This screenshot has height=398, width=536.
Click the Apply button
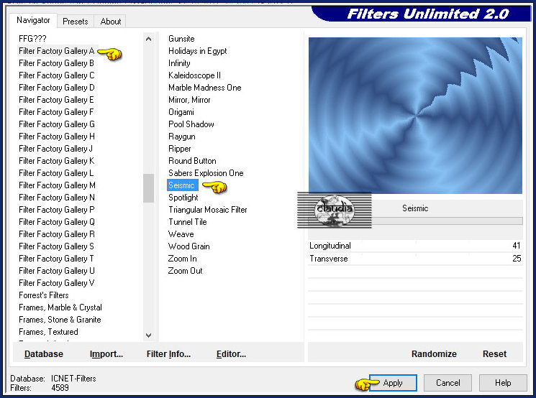coord(393,383)
